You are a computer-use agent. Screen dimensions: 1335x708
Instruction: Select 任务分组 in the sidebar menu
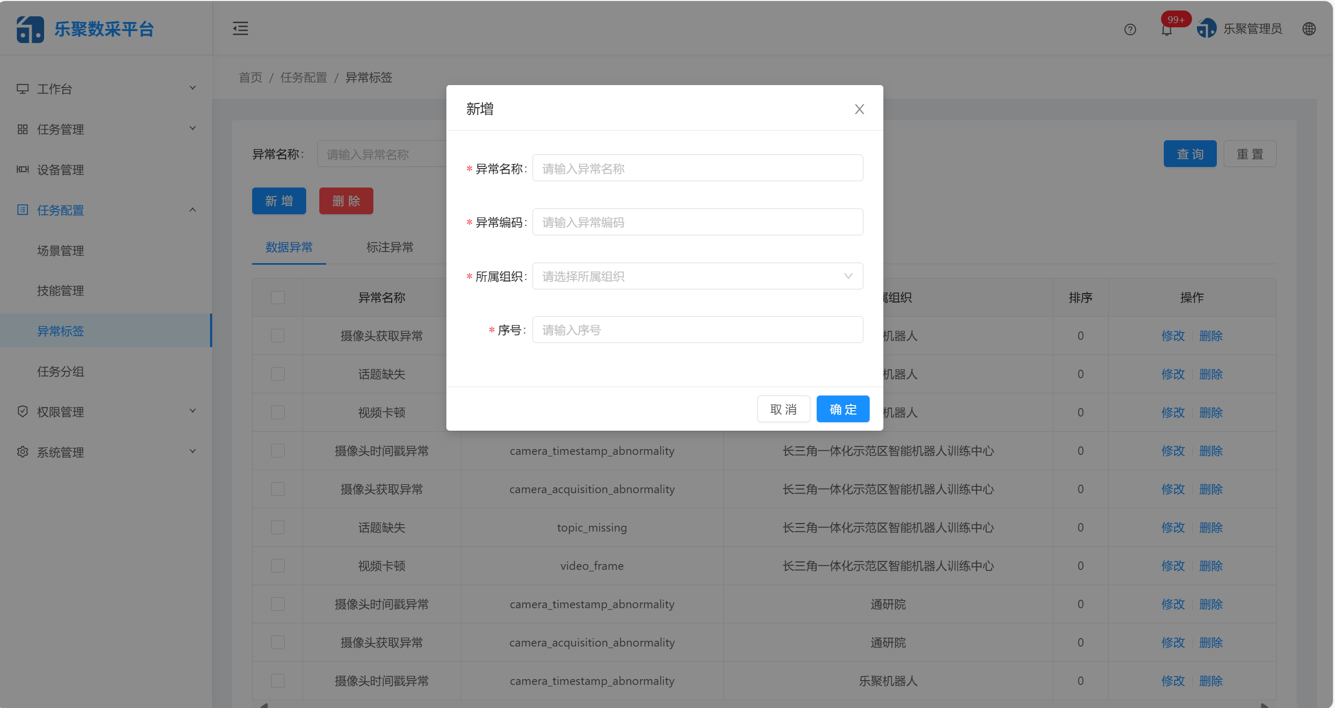(x=60, y=371)
